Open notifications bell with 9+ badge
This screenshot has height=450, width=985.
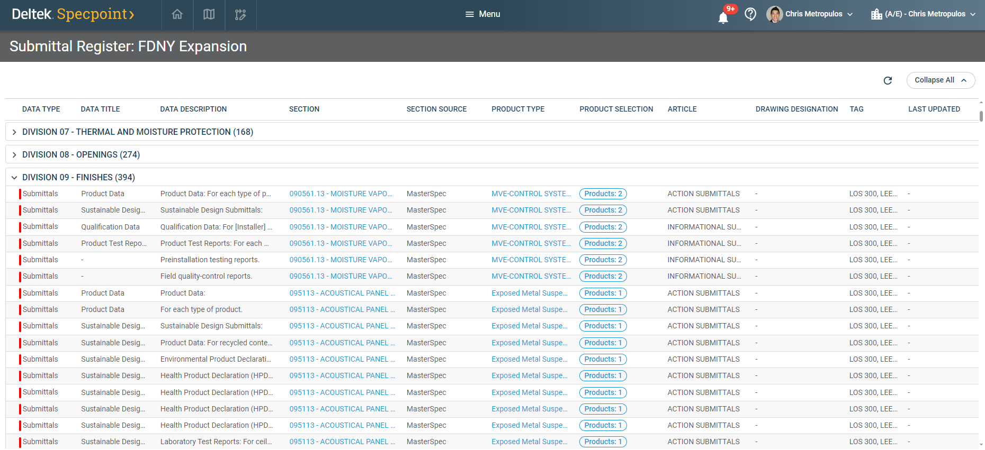coord(723,17)
